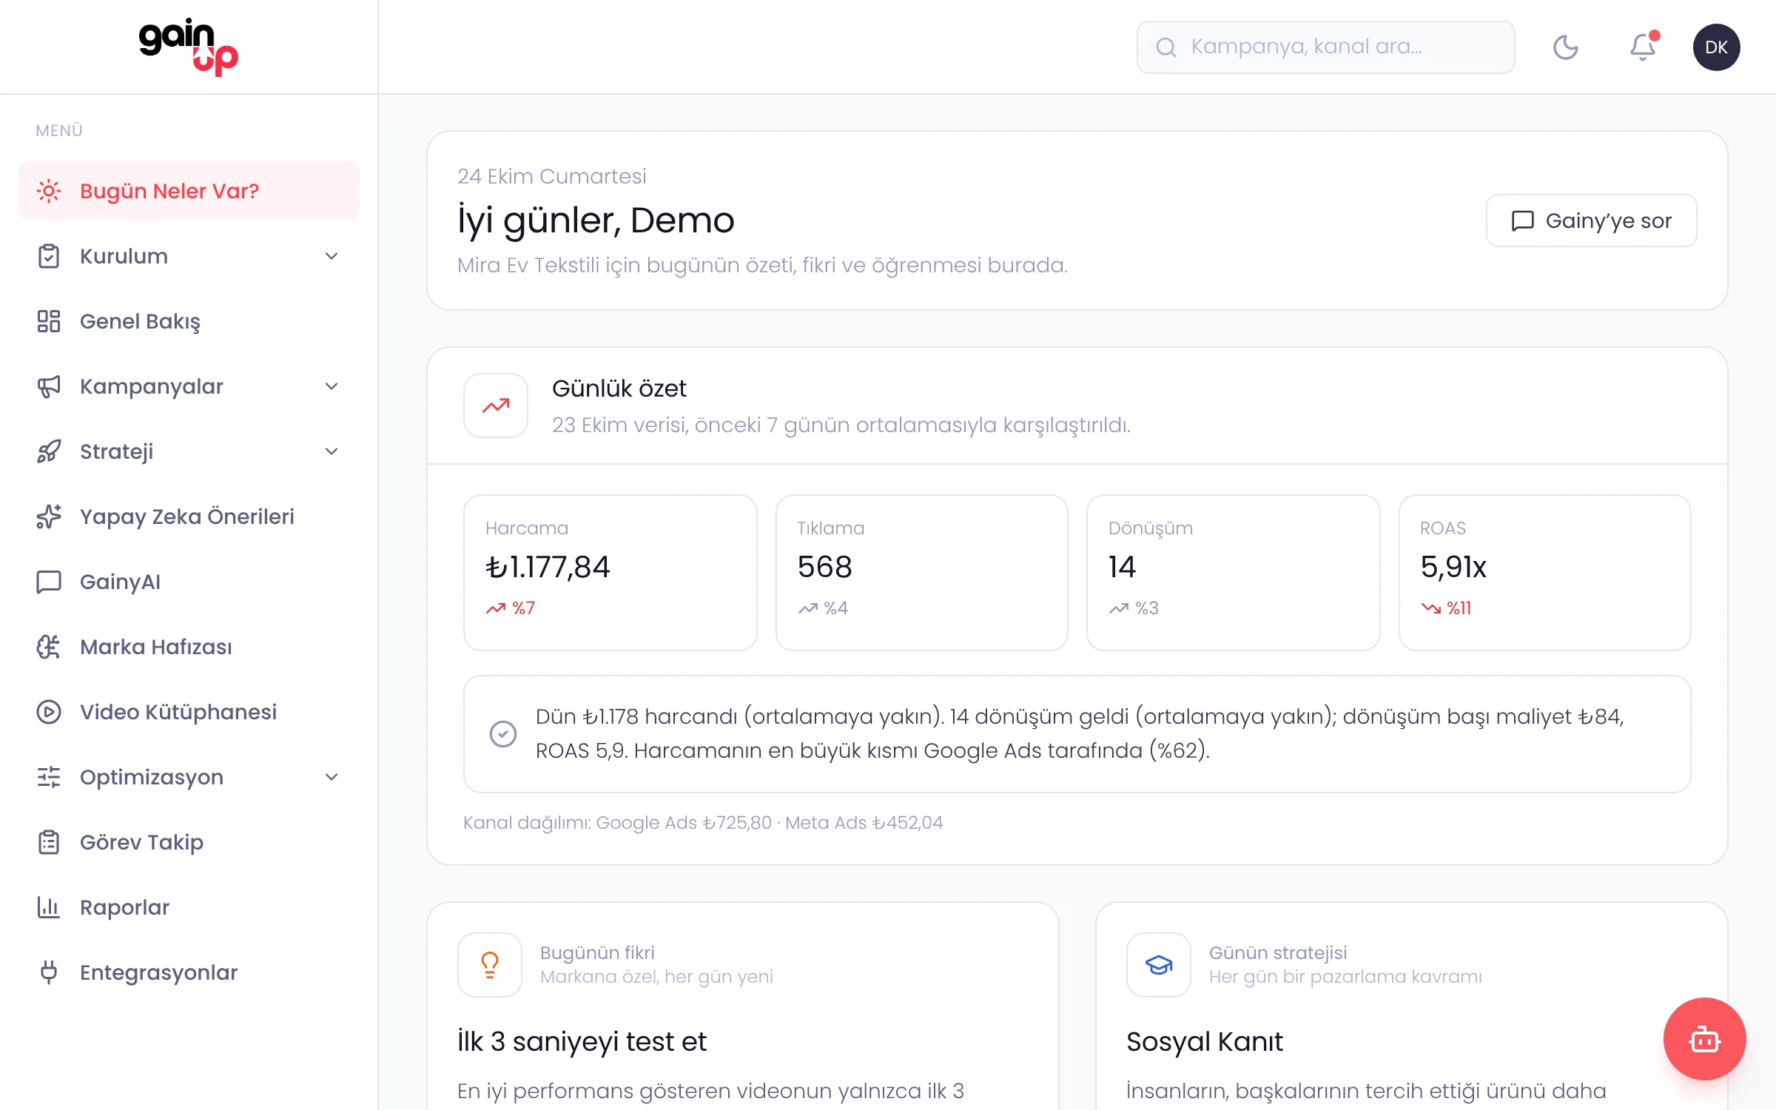
Task: Click the chat bubble icon next to GainyAI
Action: (49, 582)
